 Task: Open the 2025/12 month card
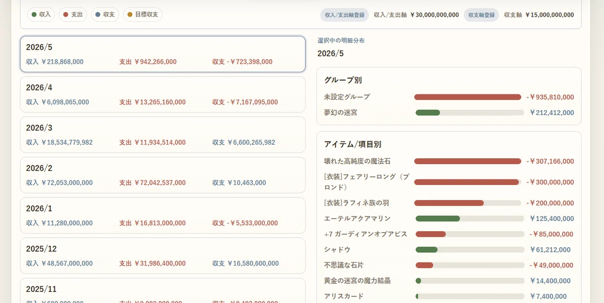click(x=163, y=256)
